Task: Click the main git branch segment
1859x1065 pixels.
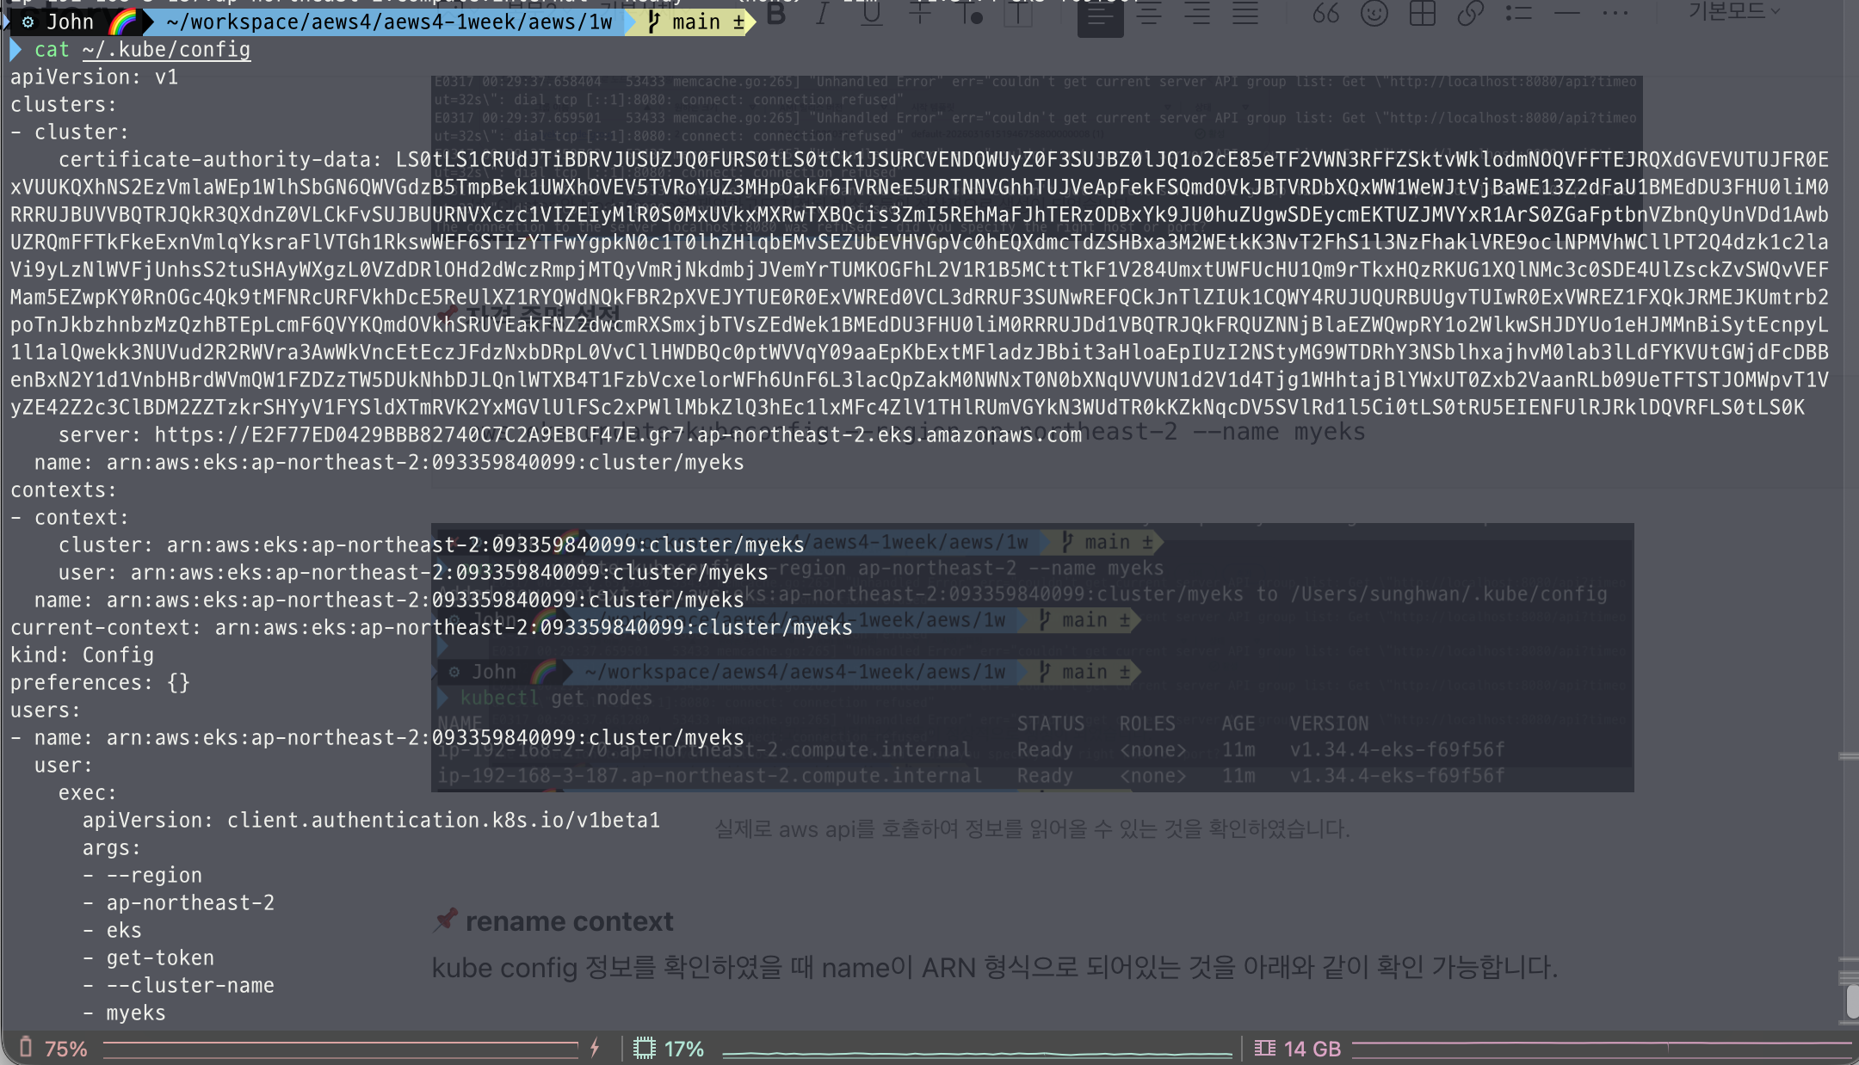Action: (695, 22)
